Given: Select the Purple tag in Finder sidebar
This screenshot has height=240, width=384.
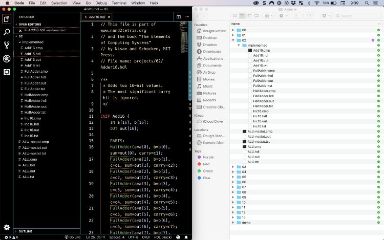Looking at the screenshot, I should coord(208,157).
